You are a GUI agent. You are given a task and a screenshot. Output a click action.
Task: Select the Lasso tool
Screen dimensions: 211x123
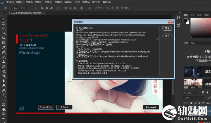point(4,28)
